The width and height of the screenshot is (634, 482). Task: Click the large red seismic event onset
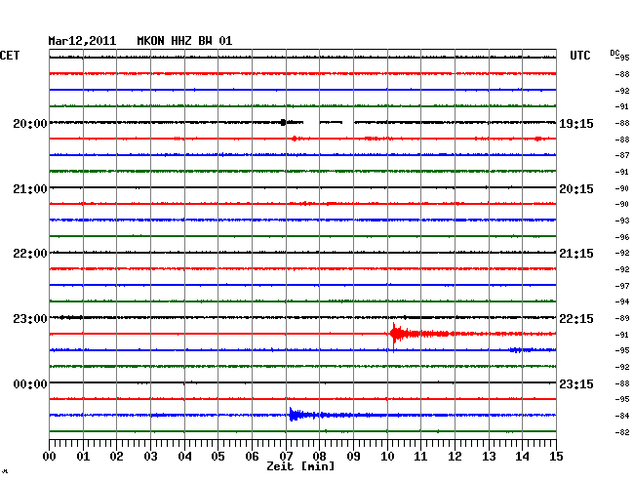394,334
